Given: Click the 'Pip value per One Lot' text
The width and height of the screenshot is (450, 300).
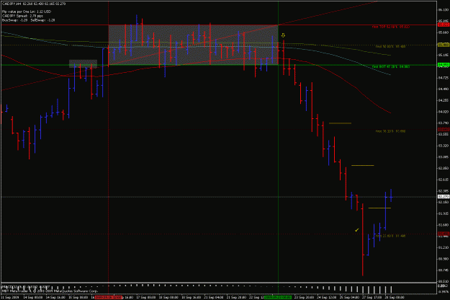Looking at the screenshot, I should 27,12.
